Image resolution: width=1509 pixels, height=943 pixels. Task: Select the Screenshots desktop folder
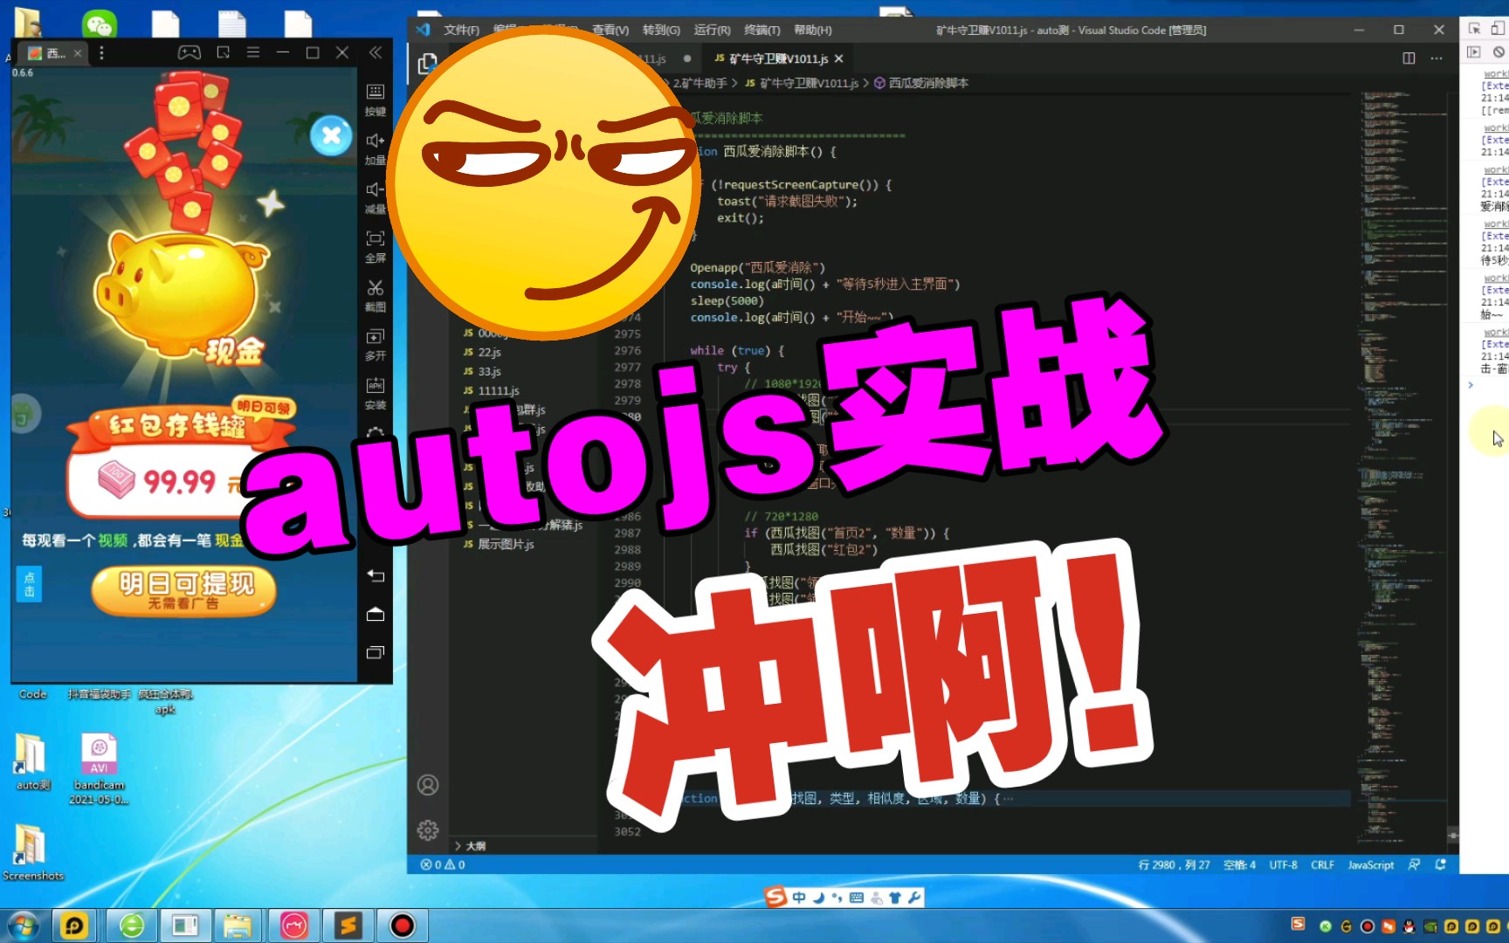click(32, 852)
